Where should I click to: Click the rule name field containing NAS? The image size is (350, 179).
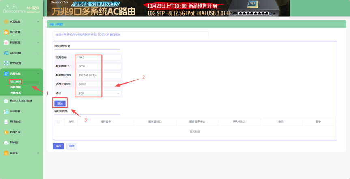pos(99,57)
